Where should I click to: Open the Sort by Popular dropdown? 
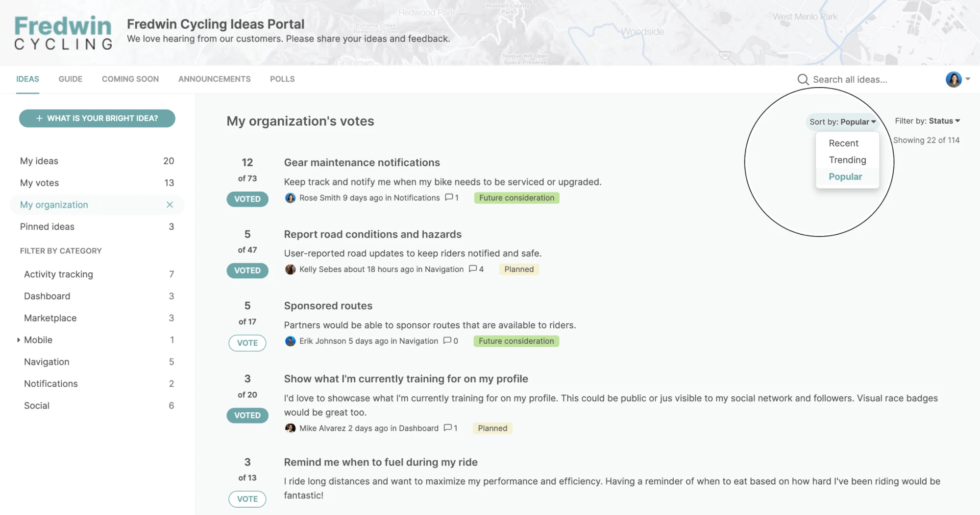tap(842, 122)
